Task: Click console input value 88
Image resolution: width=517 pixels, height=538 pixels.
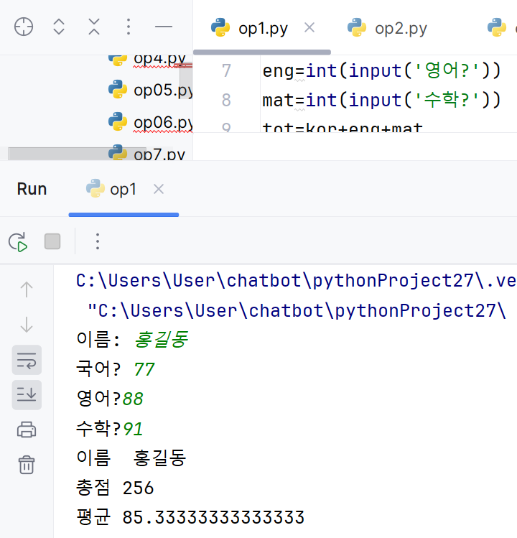Action: click(133, 399)
